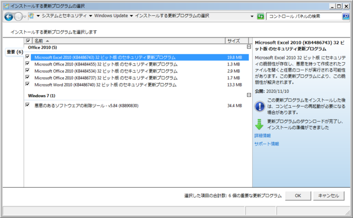Uncheck Word 2010 KB4486740 update
Image resolution: width=353 pixels, height=218 pixels.
click(x=28, y=84)
